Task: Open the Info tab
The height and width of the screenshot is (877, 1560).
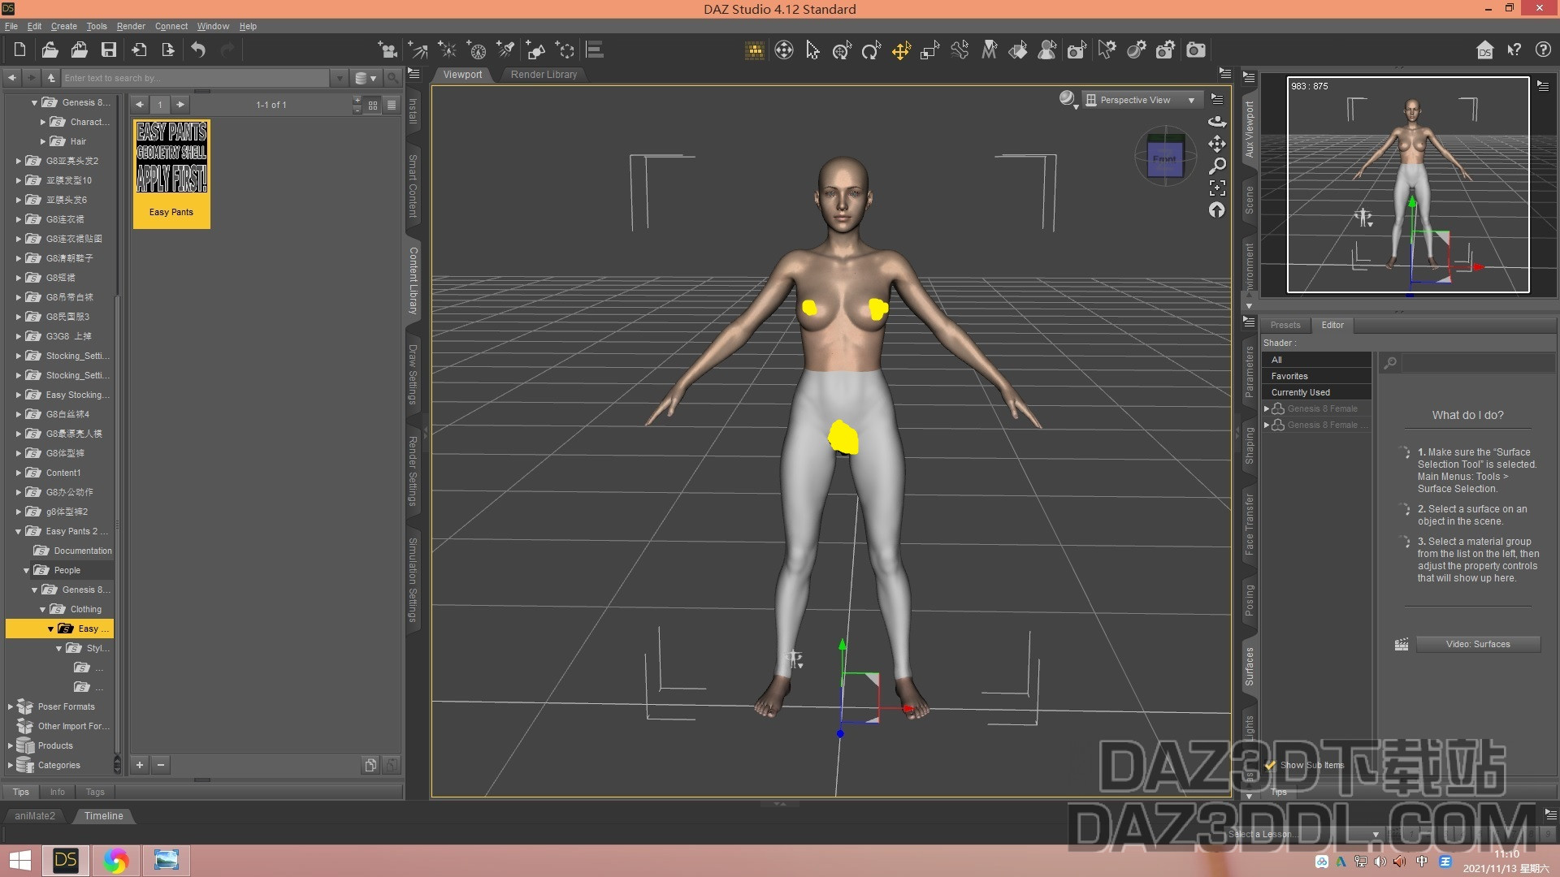Action: click(x=57, y=792)
